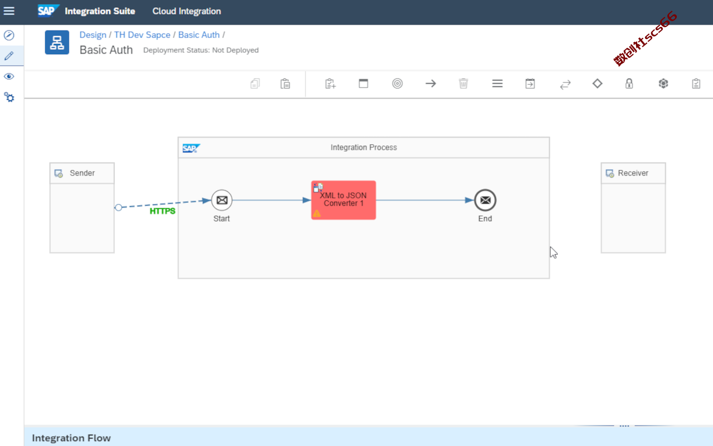Viewport: 713px width, 446px height.
Task: Open the Persistence cube palette icon
Action: (x=663, y=84)
